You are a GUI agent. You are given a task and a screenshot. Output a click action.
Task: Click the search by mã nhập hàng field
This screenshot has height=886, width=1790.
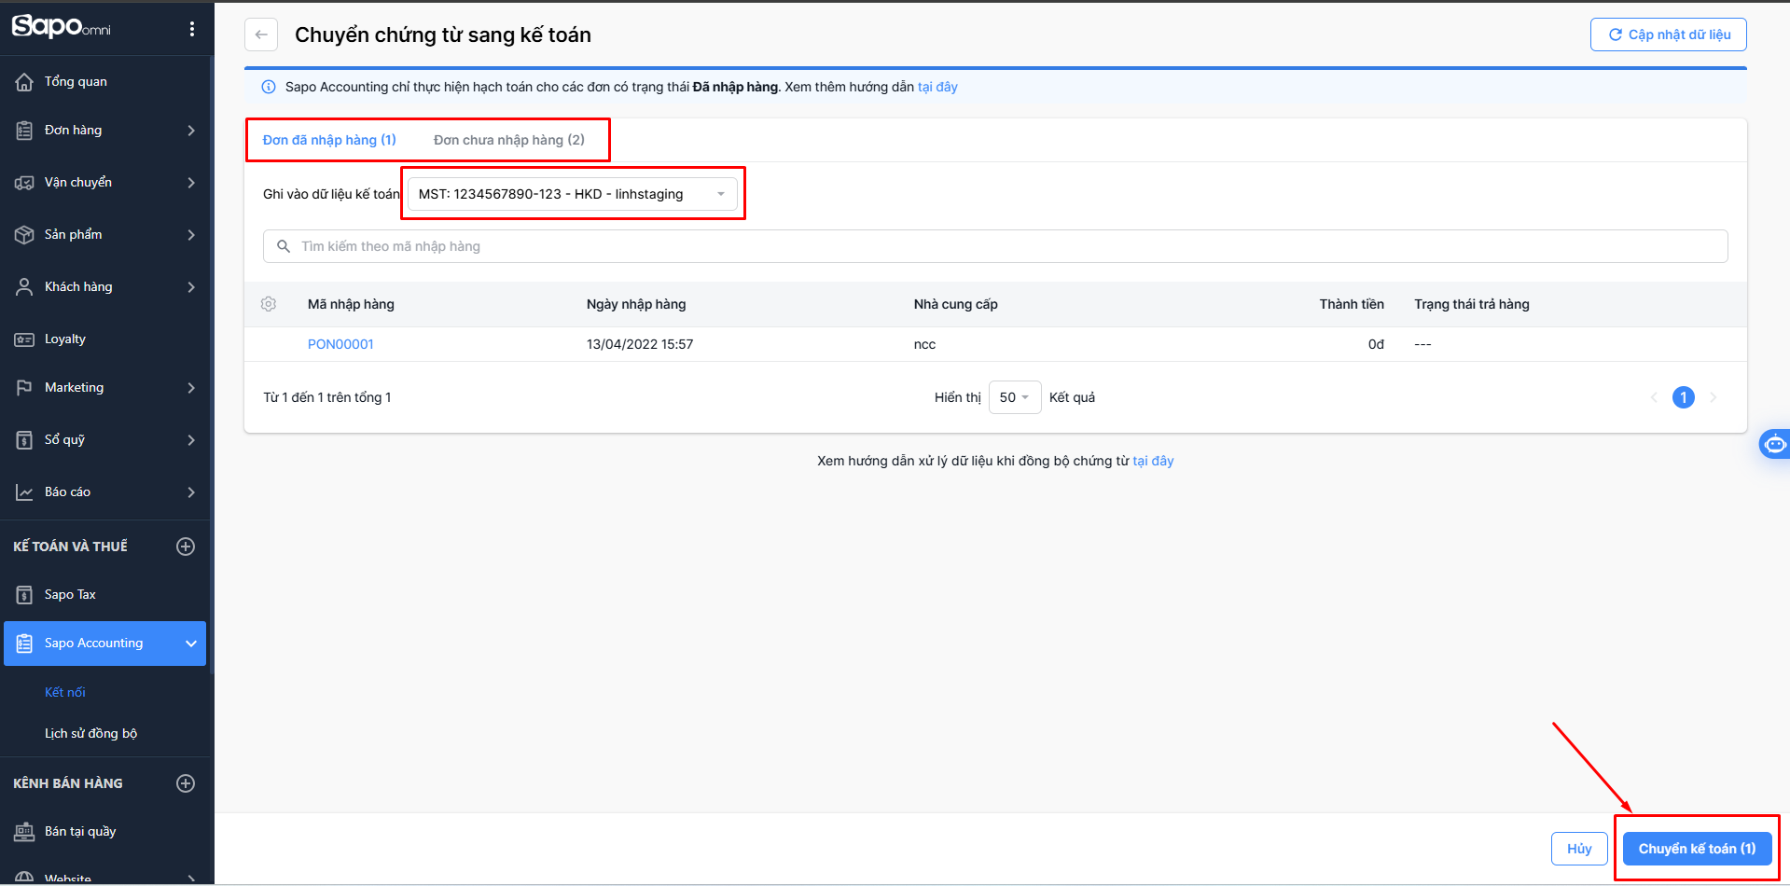tap(994, 246)
